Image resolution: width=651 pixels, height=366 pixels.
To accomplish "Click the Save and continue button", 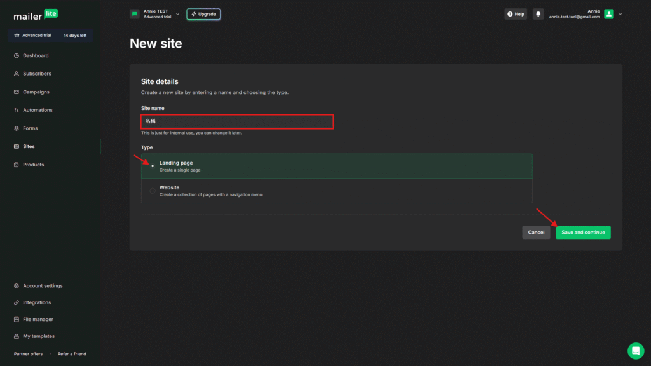I will 583,233.
